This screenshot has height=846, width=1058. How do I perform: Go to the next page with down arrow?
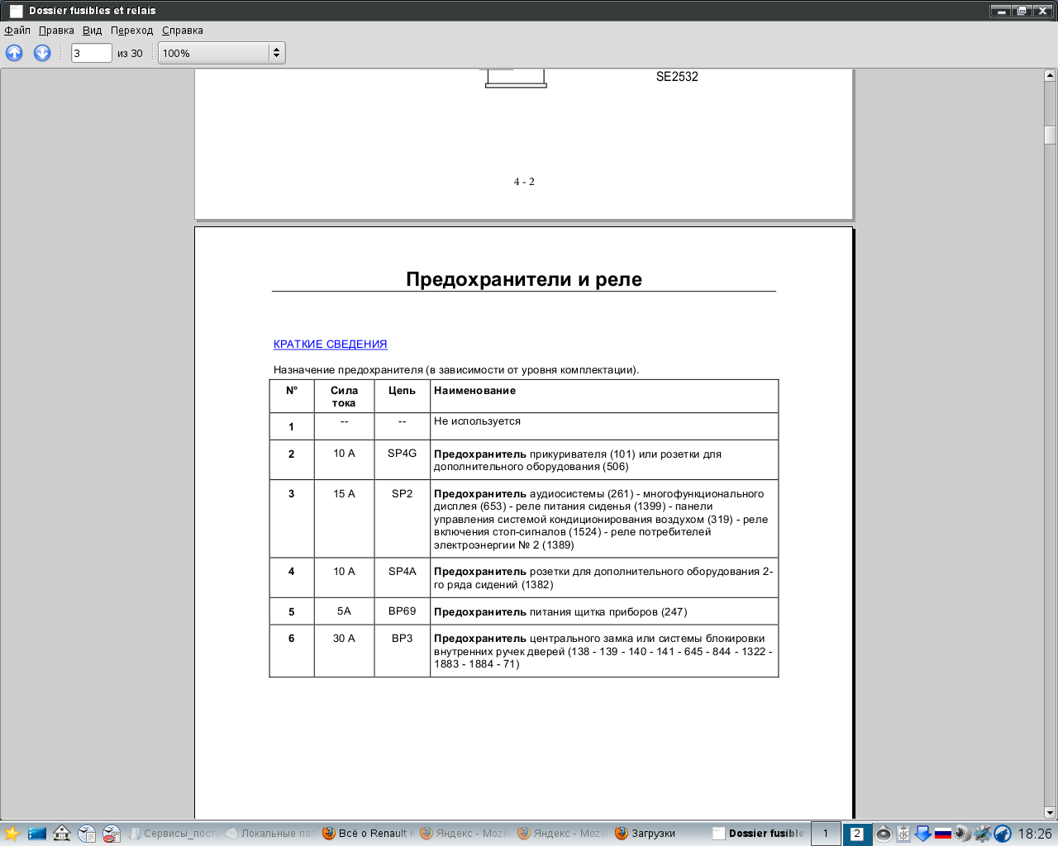point(42,53)
